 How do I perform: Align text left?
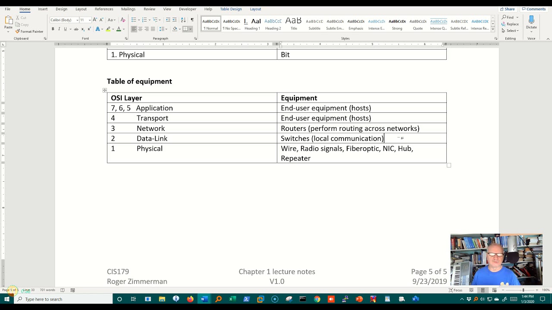click(134, 29)
